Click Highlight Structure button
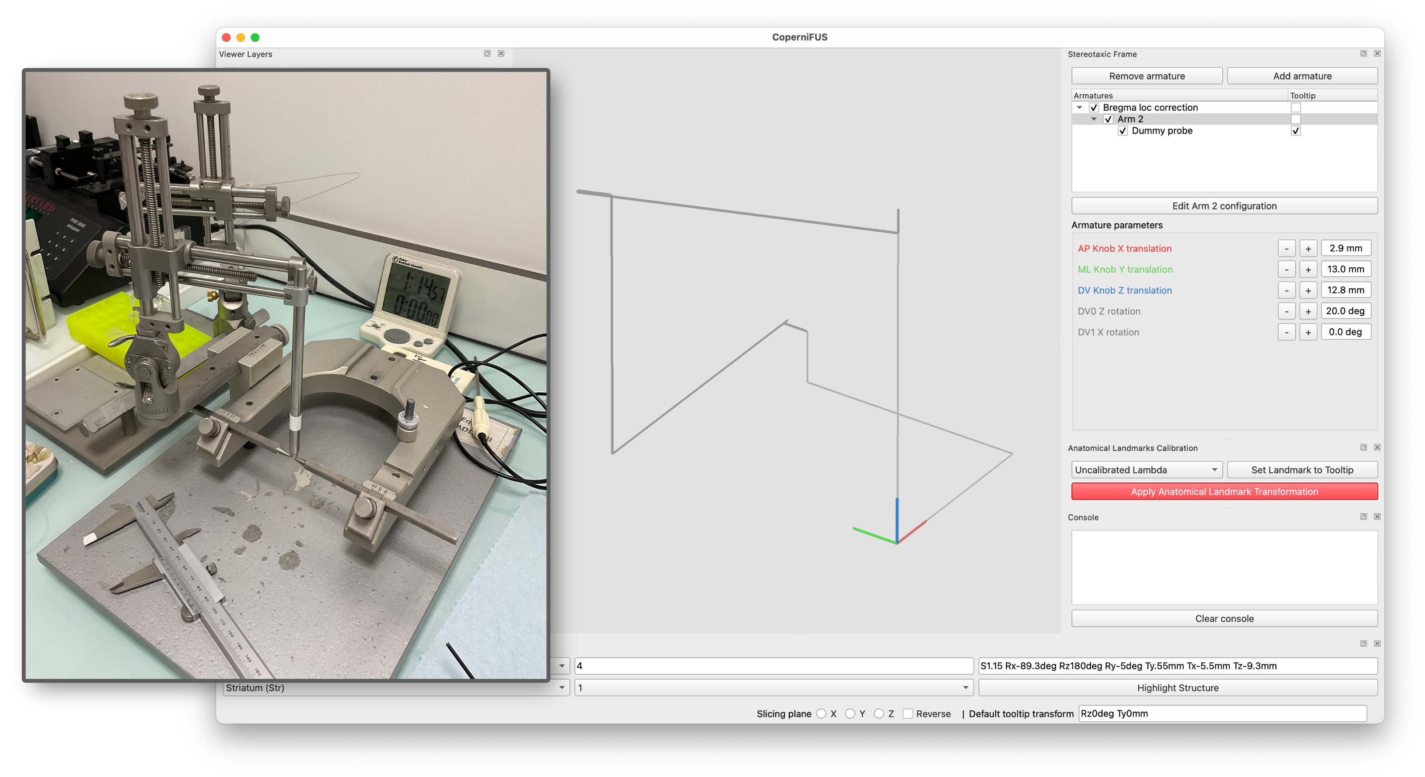 pos(1178,687)
